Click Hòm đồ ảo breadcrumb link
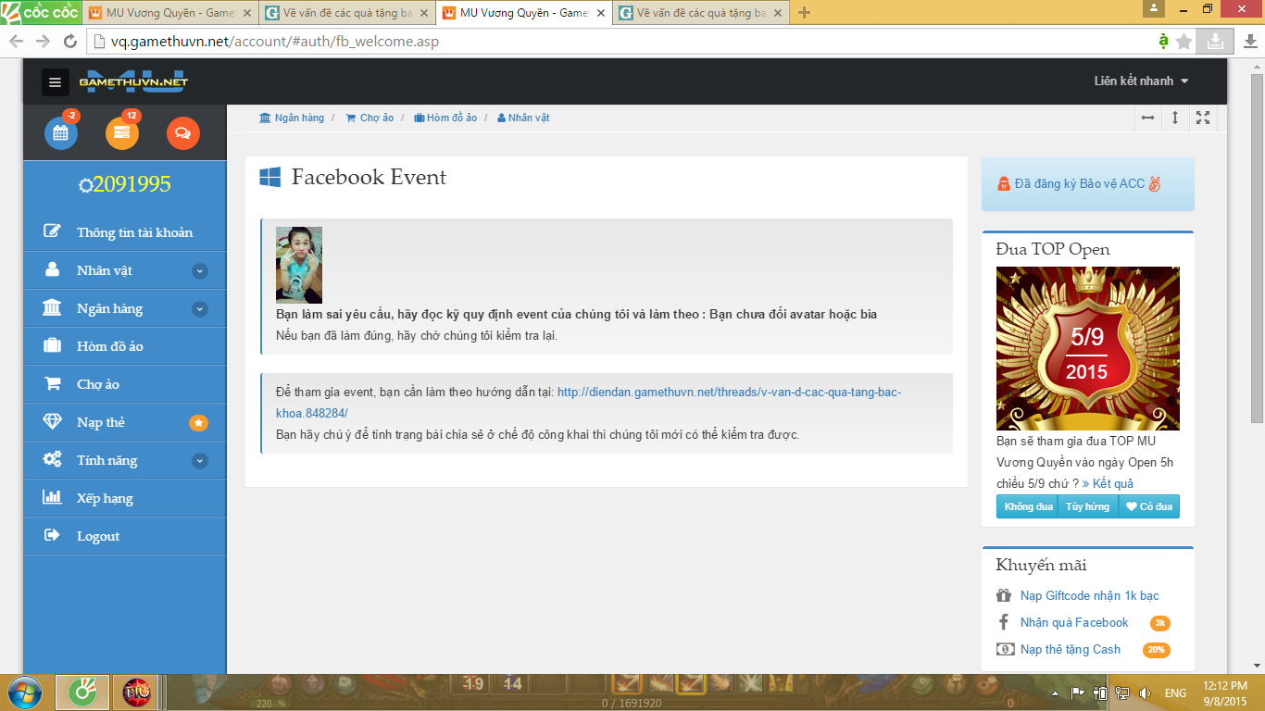Viewport: 1265px width, 711px height. pos(445,118)
